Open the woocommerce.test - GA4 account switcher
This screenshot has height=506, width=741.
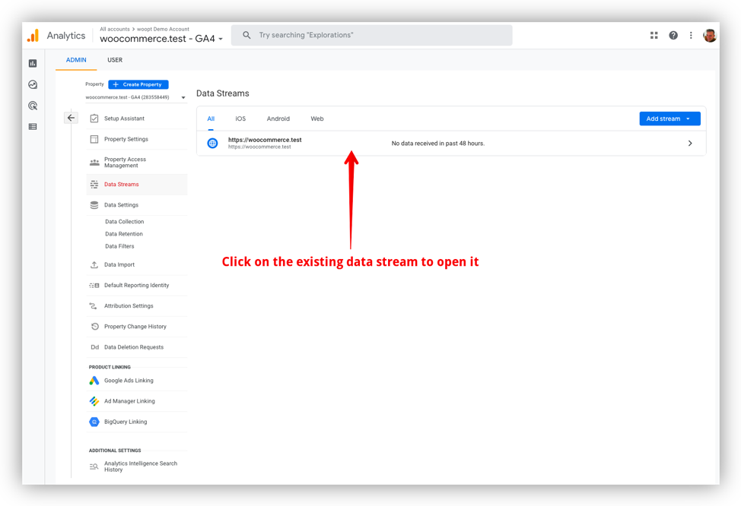(161, 39)
